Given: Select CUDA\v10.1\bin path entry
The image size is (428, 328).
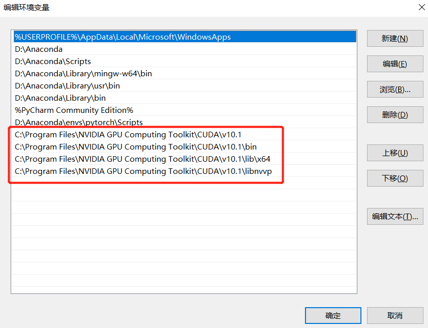Looking at the screenshot, I should pos(184,146).
